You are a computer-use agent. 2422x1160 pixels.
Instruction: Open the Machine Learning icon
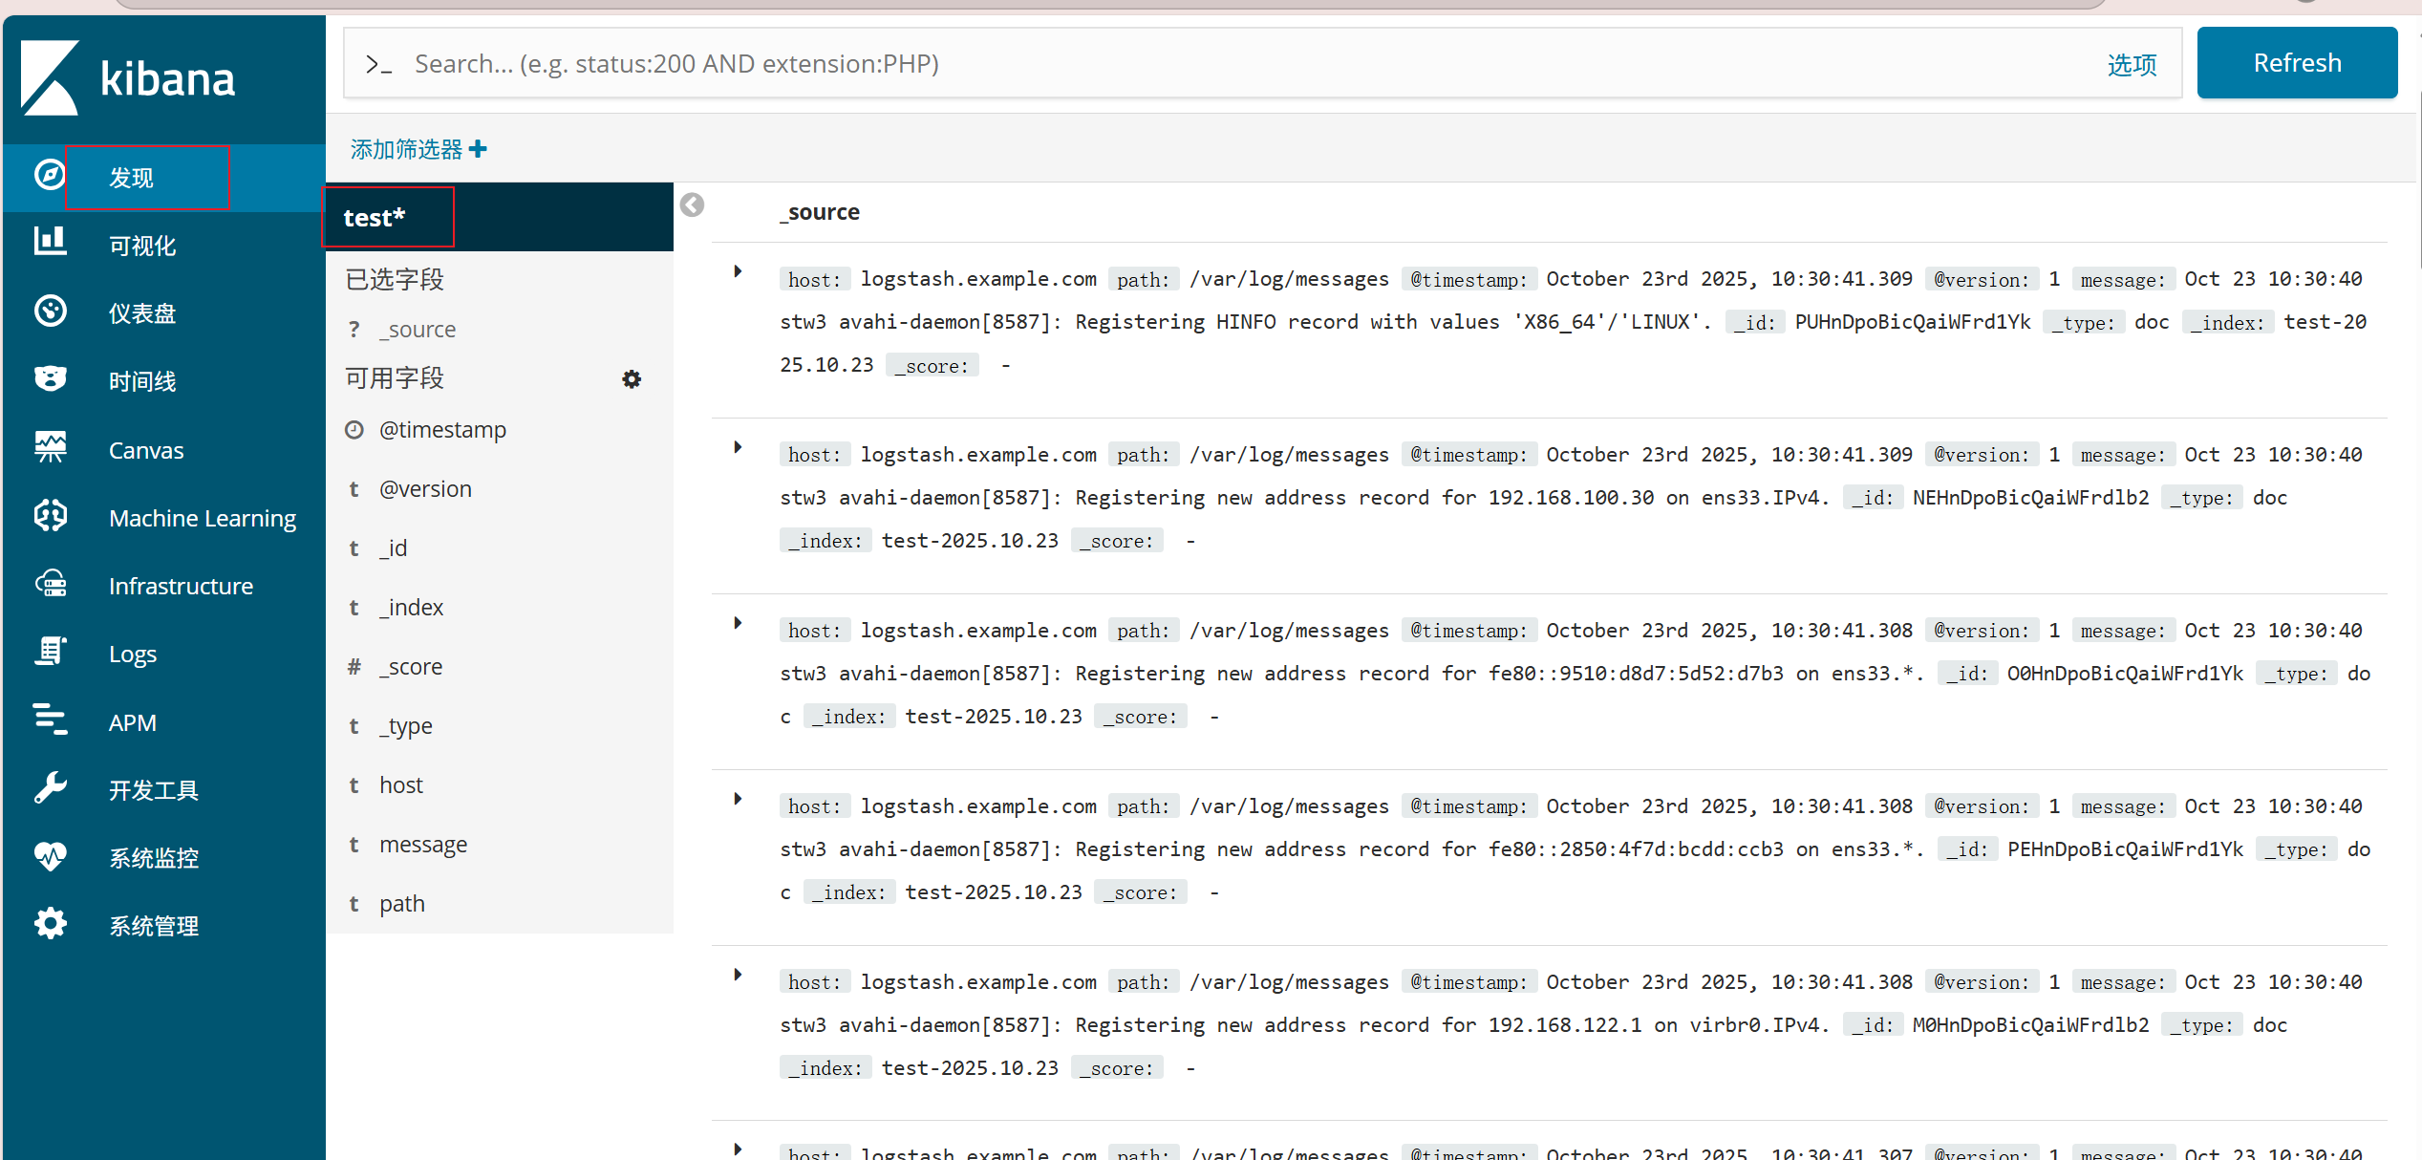click(50, 516)
